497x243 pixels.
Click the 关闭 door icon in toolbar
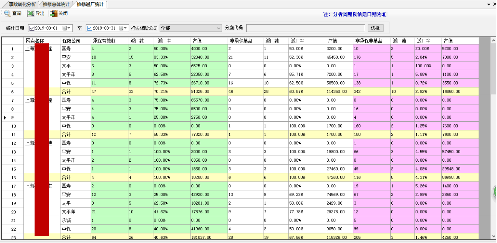coord(53,13)
